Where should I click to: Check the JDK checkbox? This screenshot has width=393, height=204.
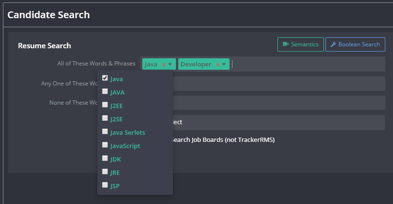point(105,158)
